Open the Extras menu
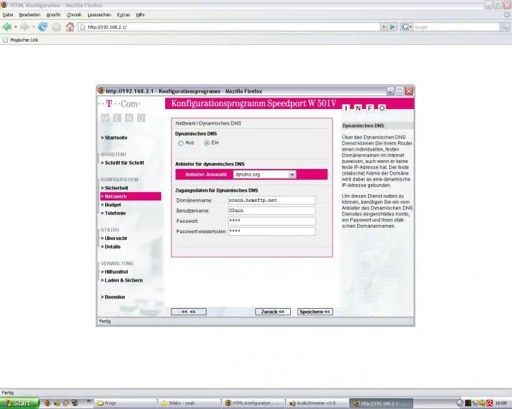The image size is (512, 409). coord(124,14)
